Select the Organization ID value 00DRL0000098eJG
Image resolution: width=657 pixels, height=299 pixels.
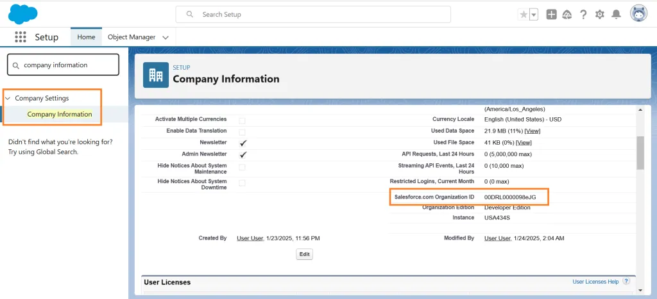coord(510,197)
